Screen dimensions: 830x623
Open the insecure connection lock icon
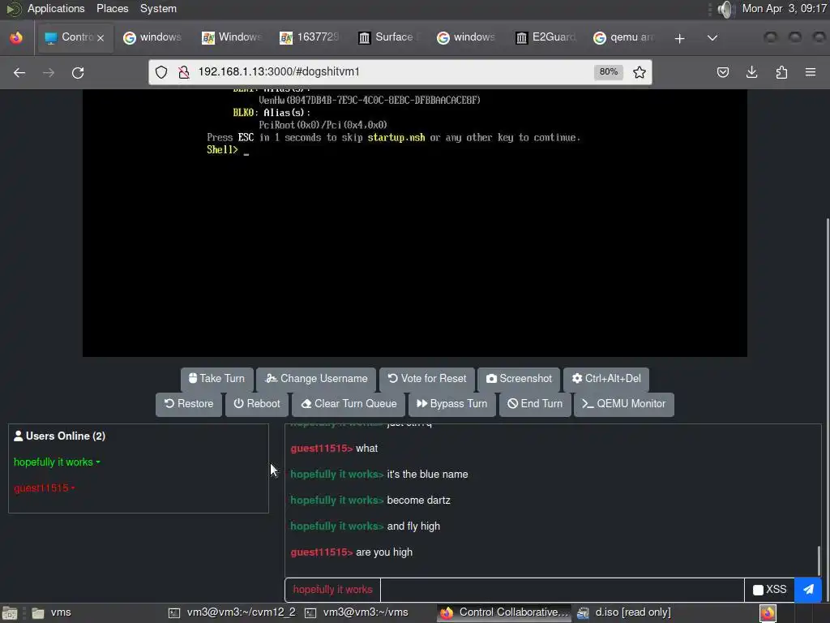[184, 72]
